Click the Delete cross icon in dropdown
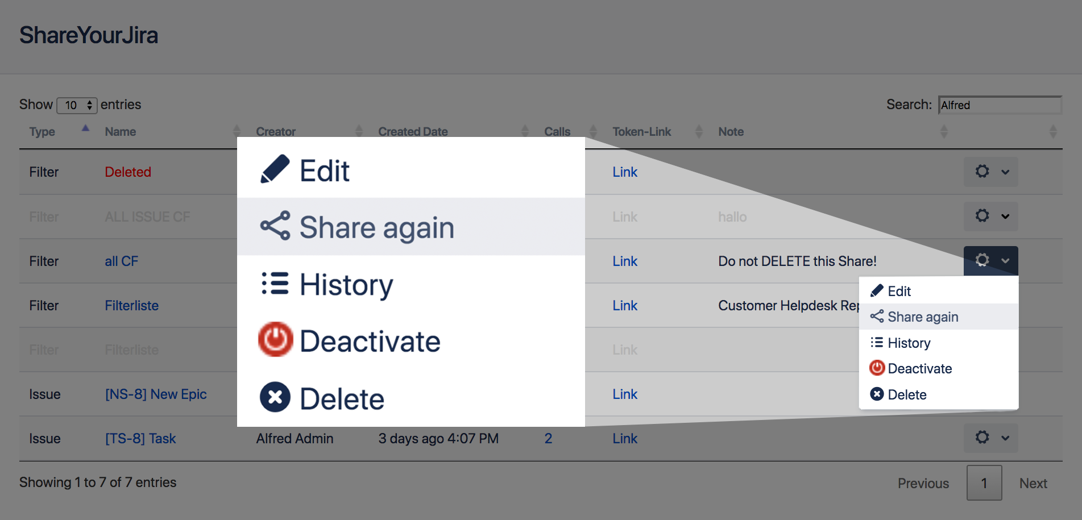1082x520 pixels. click(x=877, y=394)
